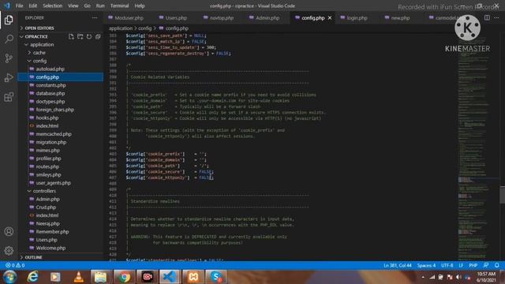The image size is (505, 284).
Task: Show hidden system tray icons arrow
Action: [423, 277]
